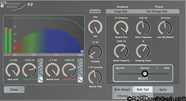Click the Rvb Filt Freq knob
Image resolution: width=186 pixels, height=101 pixels.
(69, 70)
